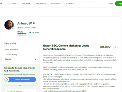This screenshot has width=122, height=92.
Task: Open the Enterprise menu item
Action: (55, 4)
